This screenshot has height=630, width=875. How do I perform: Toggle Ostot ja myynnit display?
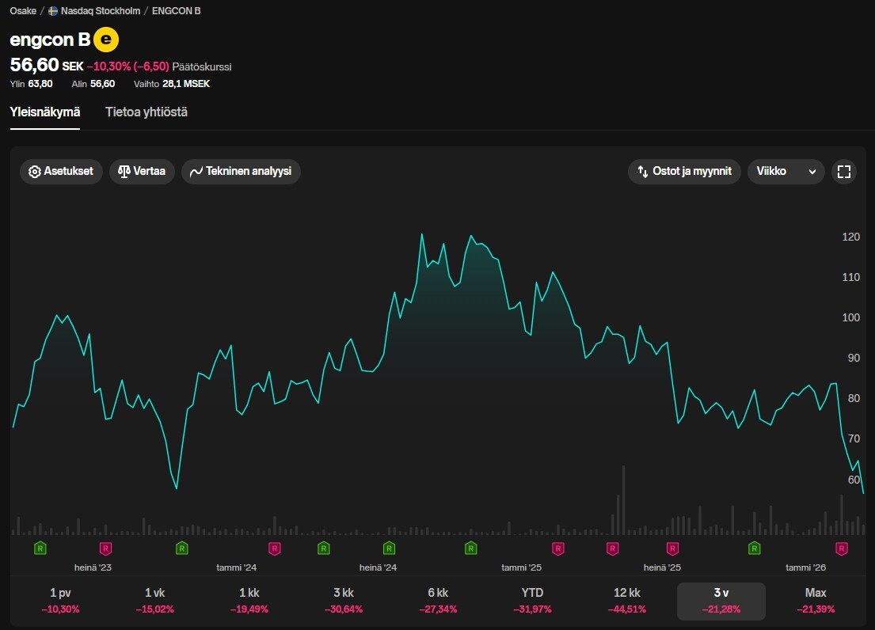point(685,172)
